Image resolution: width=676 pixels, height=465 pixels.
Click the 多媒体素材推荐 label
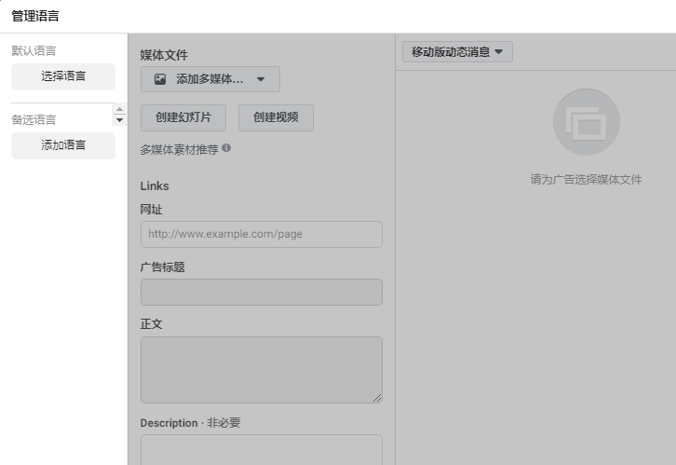[x=179, y=150]
